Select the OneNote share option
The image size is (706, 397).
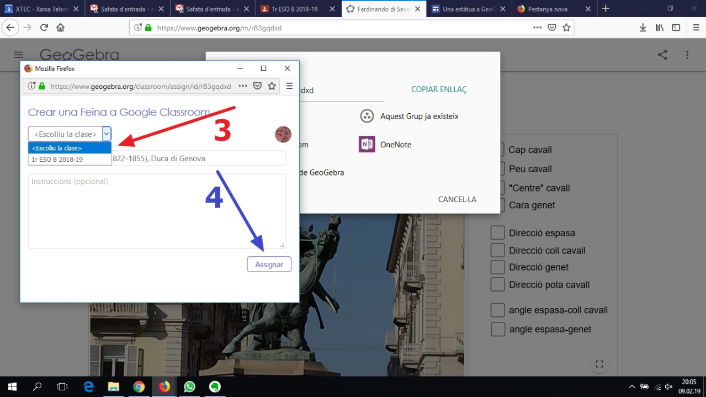click(x=385, y=145)
